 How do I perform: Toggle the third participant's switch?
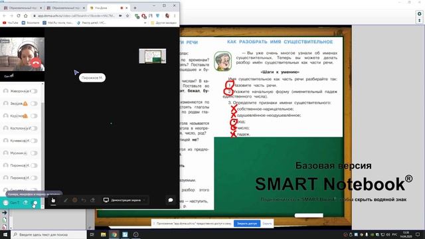click(x=34, y=116)
